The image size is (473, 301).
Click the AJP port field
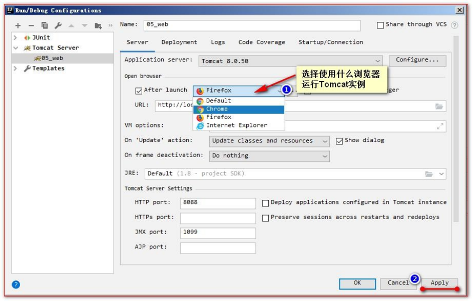coord(218,248)
